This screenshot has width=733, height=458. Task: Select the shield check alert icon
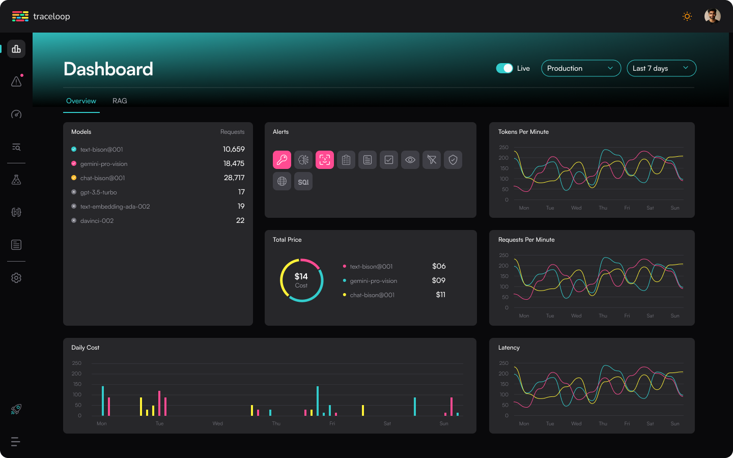tap(453, 160)
